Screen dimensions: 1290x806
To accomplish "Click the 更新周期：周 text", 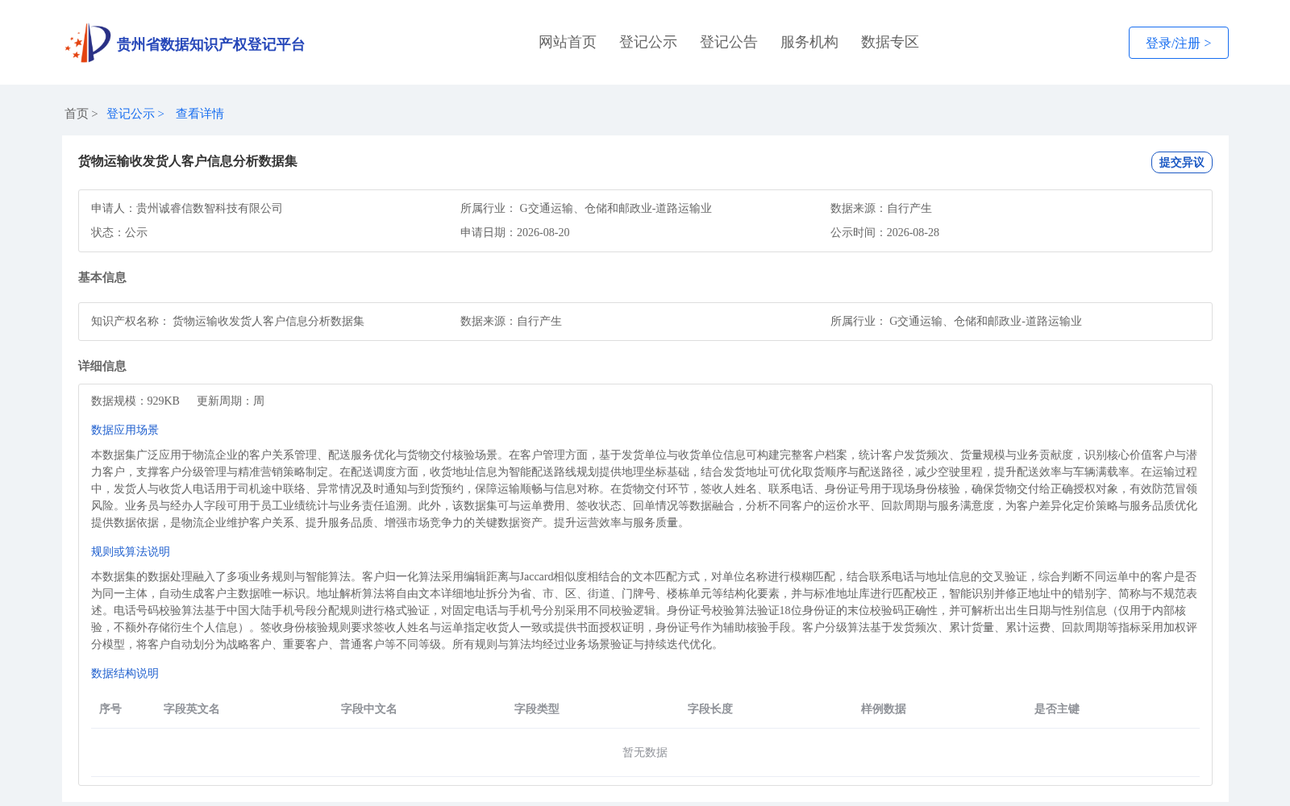I will (x=231, y=401).
